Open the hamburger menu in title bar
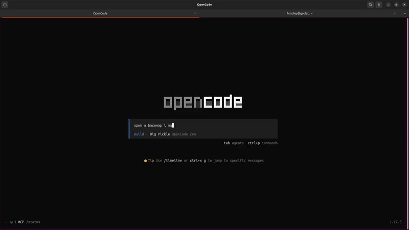The height and width of the screenshot is (230, 409). coord(379,5)
